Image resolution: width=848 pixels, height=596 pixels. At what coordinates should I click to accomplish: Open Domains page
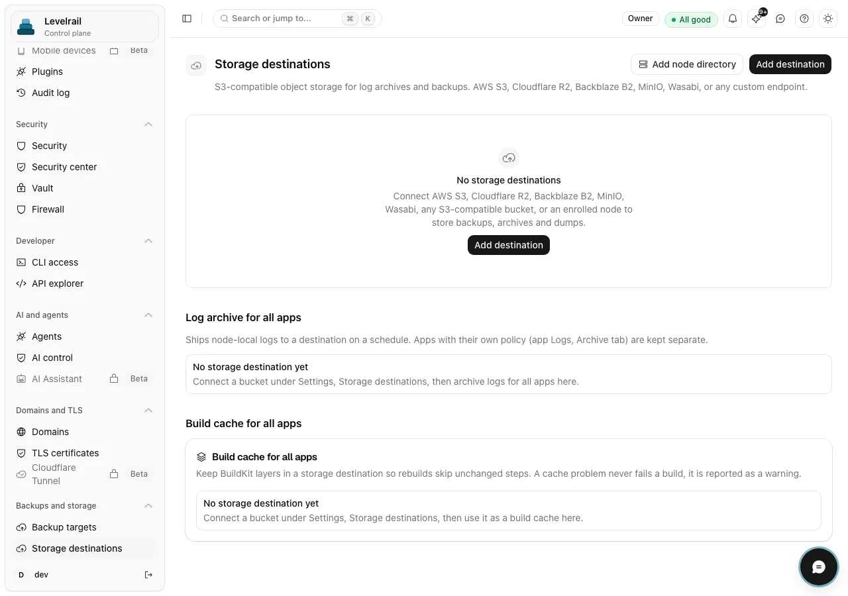pos(85,432)
